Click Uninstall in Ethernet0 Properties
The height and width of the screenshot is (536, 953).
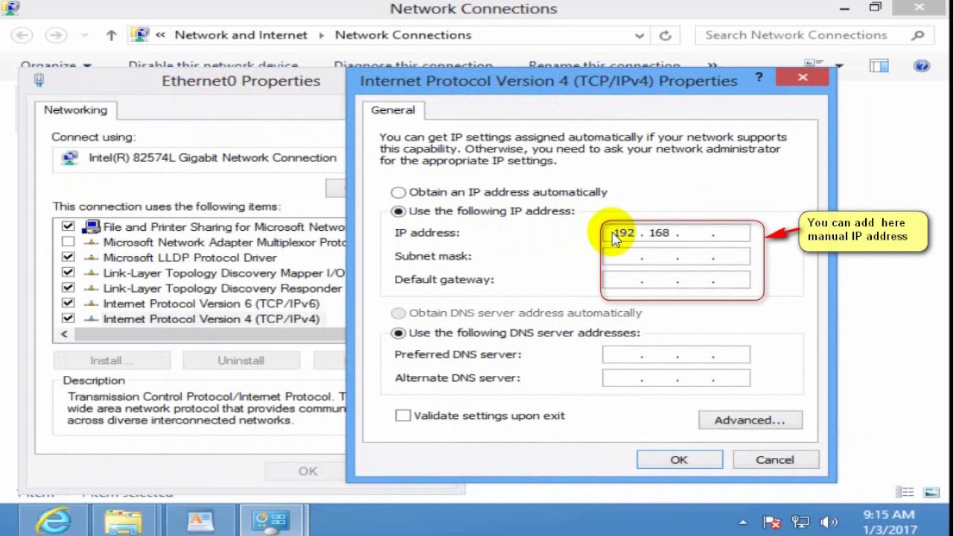point(240,360)
